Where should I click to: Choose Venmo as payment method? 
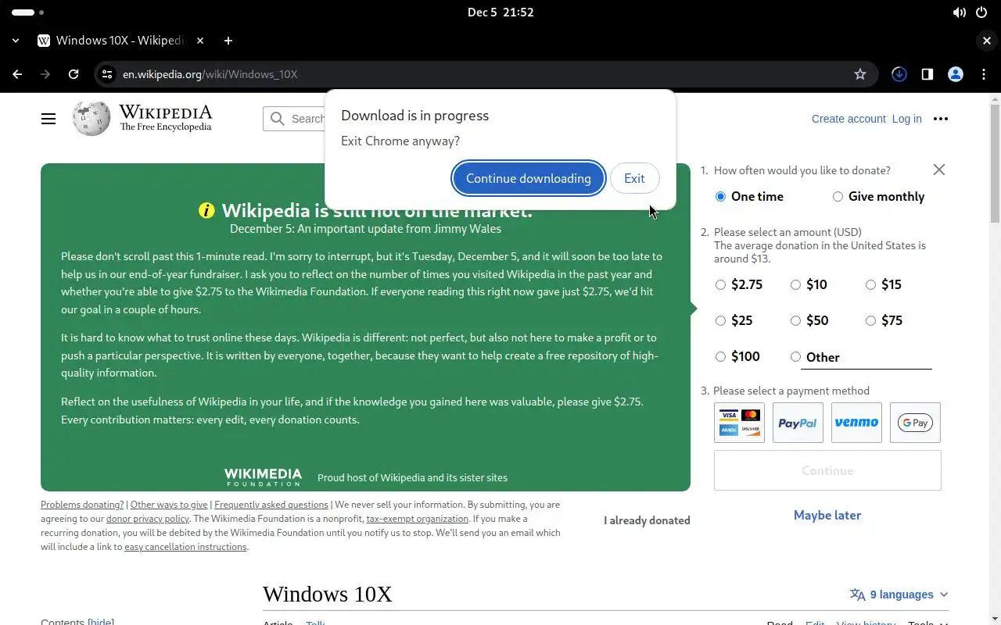[x=856, y=423]
